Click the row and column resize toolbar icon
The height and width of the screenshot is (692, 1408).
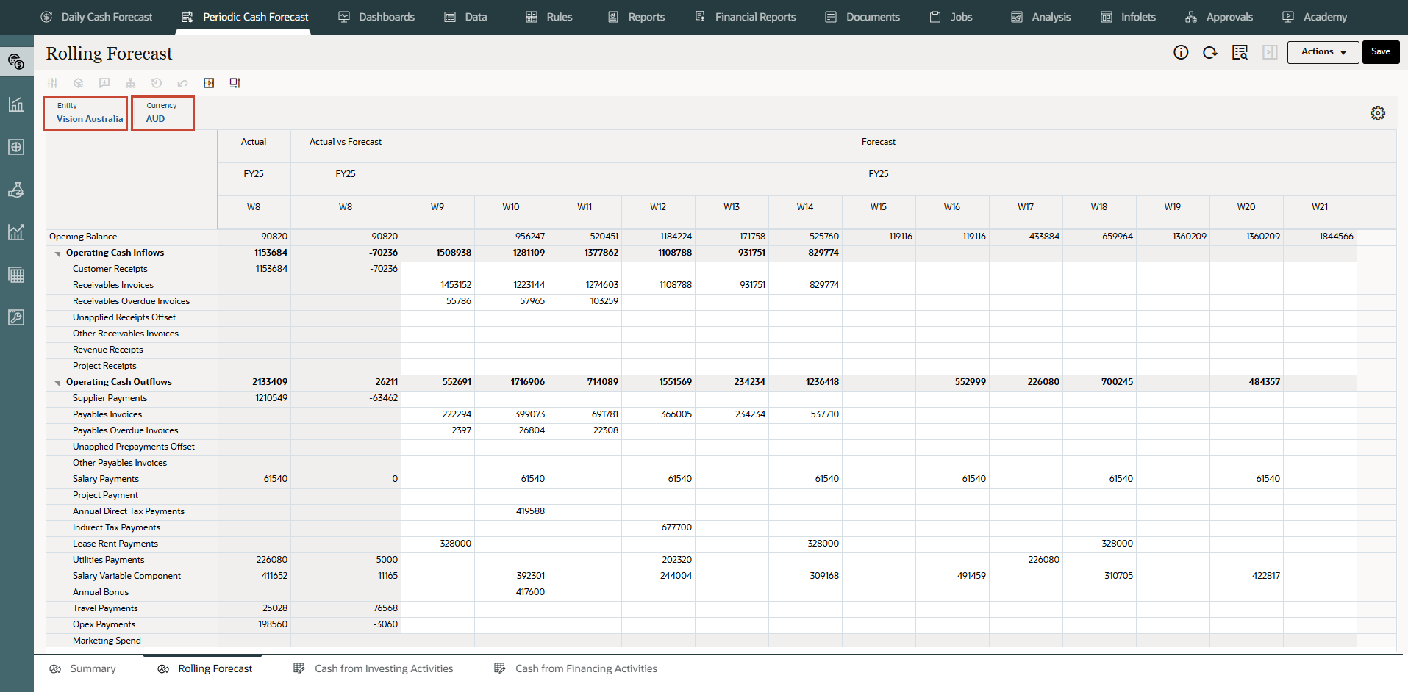pyautogui.click(x=235, y=83)
